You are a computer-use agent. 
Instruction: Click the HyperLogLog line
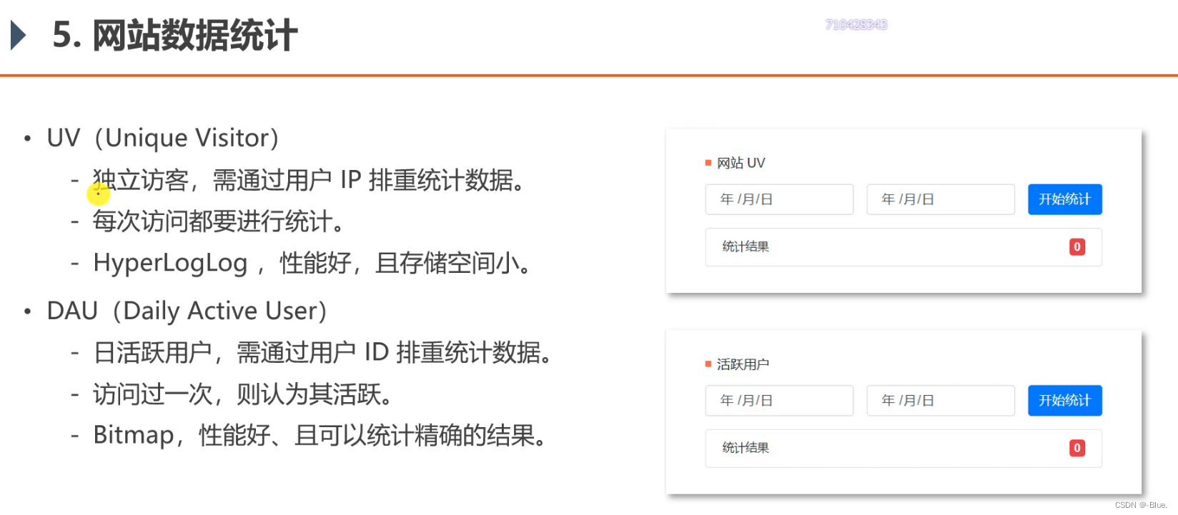[x=312, y=263]
